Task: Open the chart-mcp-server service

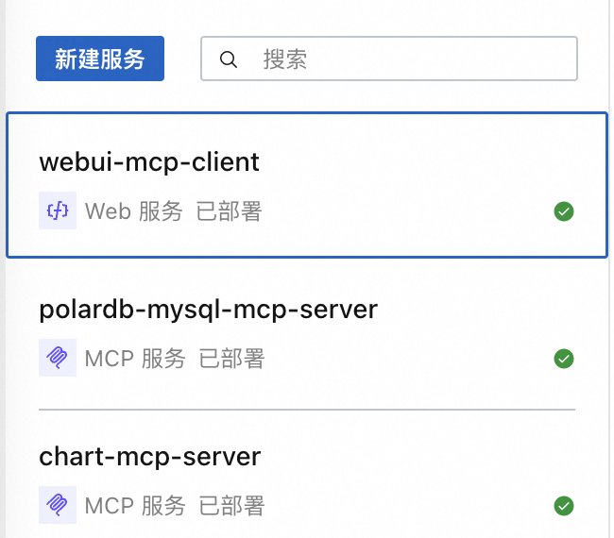Action: (x=150, y=457)
